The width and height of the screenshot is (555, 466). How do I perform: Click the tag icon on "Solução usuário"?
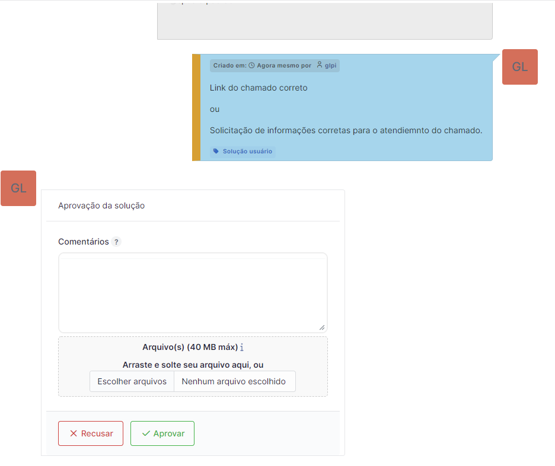(x=216, y=150)
